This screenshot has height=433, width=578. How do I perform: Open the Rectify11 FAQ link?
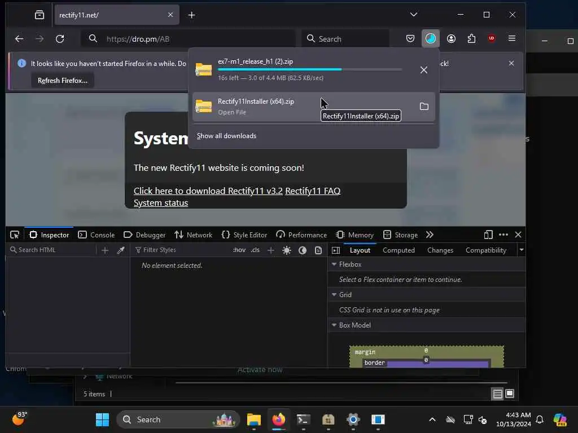[x=313, y=191]
